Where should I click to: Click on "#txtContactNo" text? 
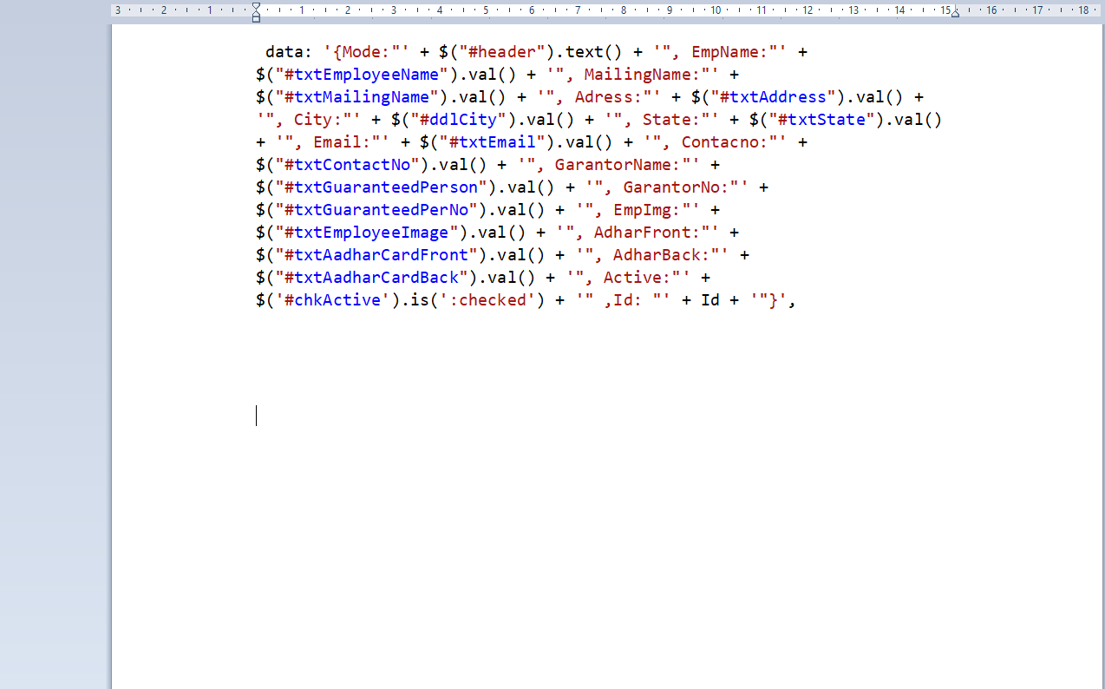click(347, 165)
